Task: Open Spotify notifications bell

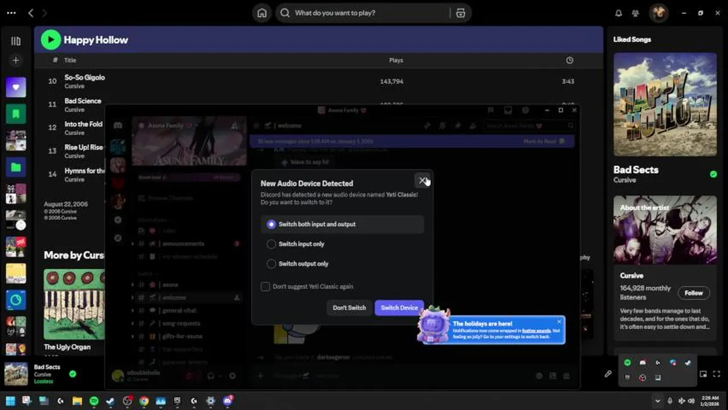Action: point(619,13)
